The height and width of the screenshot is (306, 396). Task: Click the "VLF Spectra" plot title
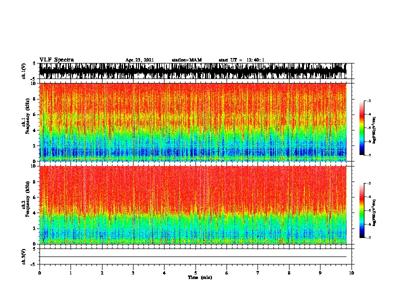tap(56, 60)
